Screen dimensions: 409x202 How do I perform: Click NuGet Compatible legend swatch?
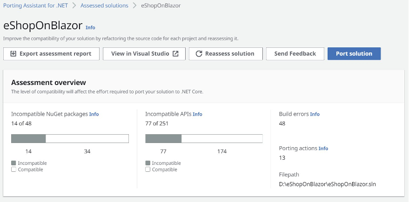[x=13, y=169]
